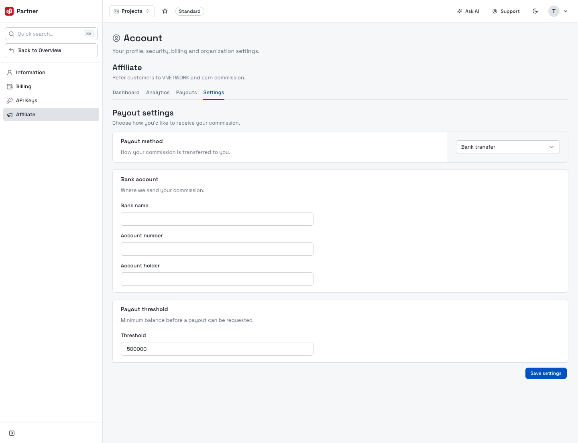Open the Payout method Bank transfer dropdown
Image resolution: width=578 pixels, height=443 pixels.
click(508, 147)
